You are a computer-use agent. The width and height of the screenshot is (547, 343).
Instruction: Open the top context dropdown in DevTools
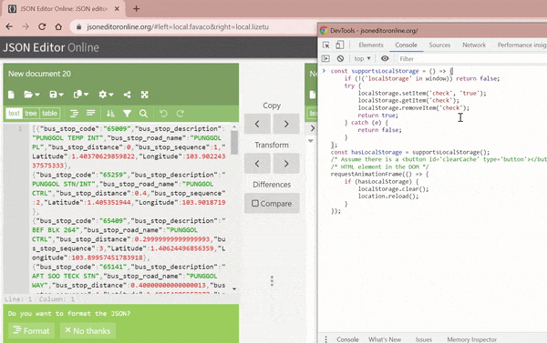point(363,58)
